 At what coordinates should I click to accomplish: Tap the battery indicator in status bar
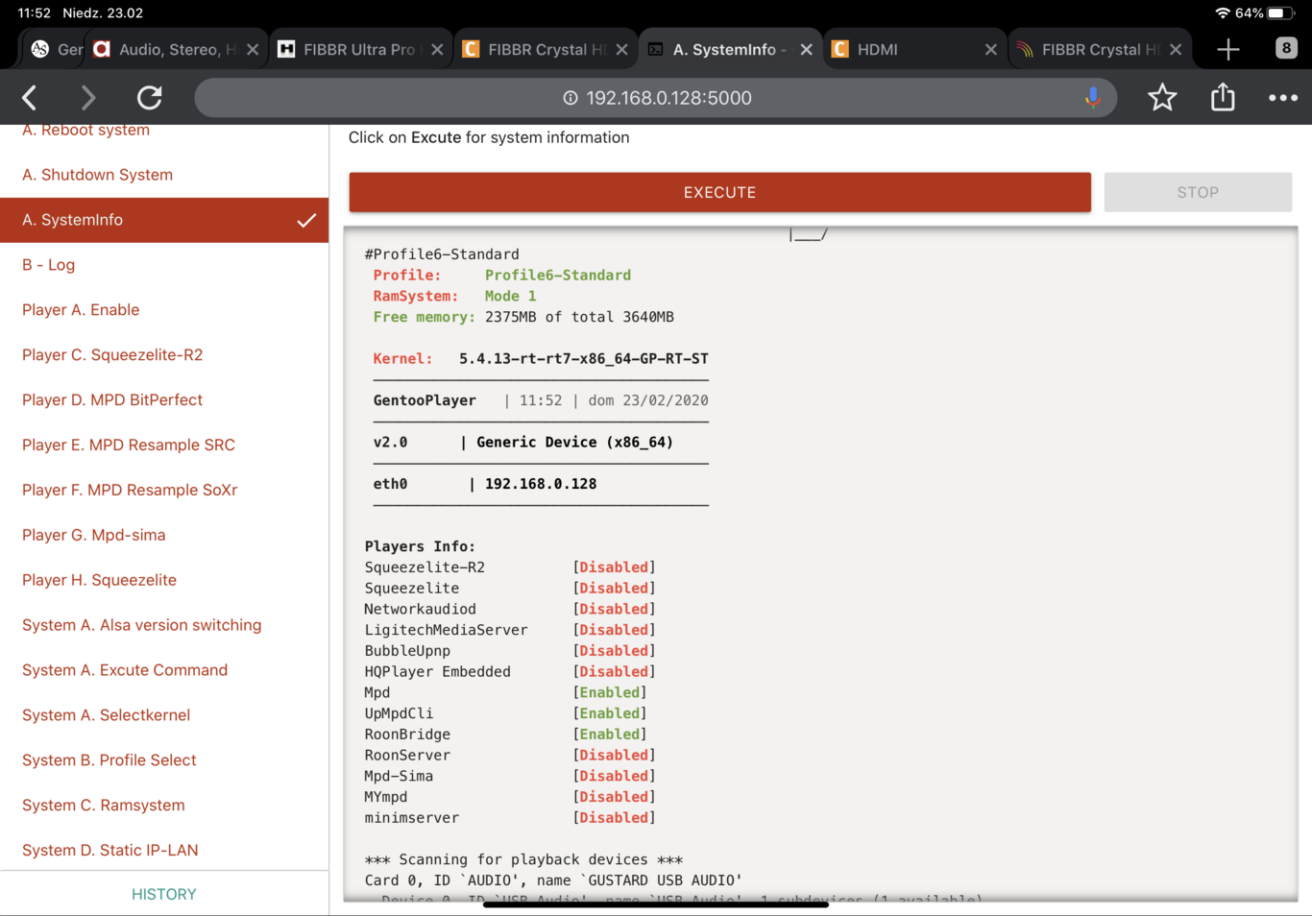coord(1281,13)
